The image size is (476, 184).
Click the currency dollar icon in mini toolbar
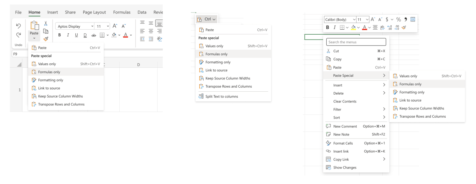(x=387, y=19)
